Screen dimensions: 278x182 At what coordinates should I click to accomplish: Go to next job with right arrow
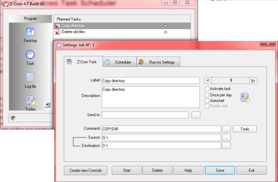pyautogui.click(x=254, y=81)
